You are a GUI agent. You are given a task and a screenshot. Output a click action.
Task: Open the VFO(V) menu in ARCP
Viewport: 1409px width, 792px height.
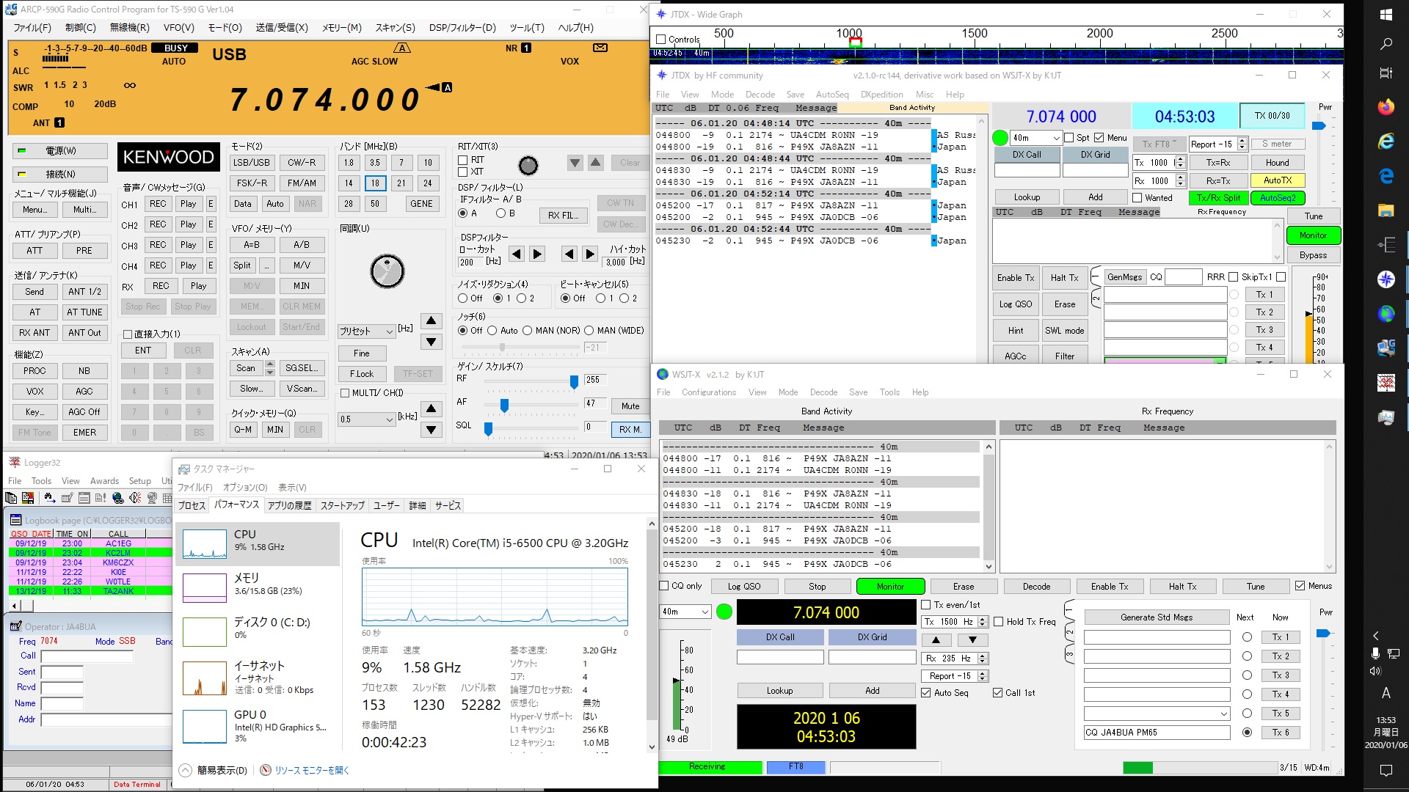(178, 28)
